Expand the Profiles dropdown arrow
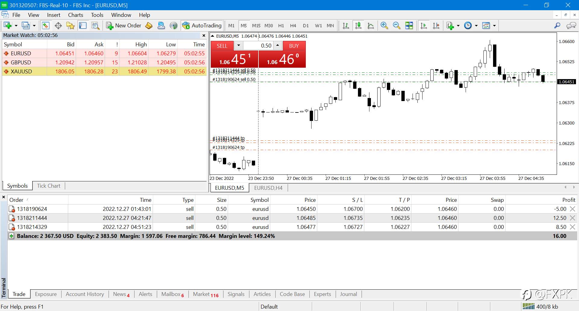 click(x=34, y=26)
